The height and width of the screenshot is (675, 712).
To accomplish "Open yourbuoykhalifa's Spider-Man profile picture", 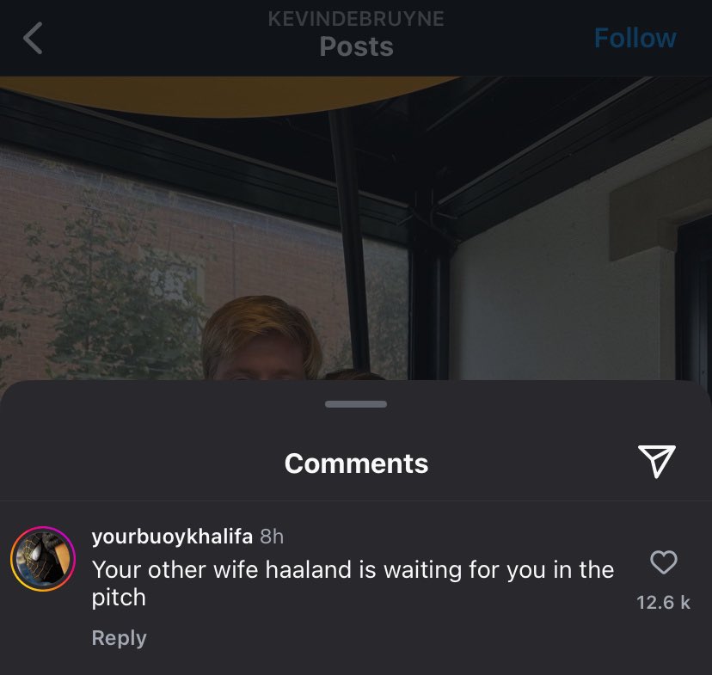I will tap(43, 559).
